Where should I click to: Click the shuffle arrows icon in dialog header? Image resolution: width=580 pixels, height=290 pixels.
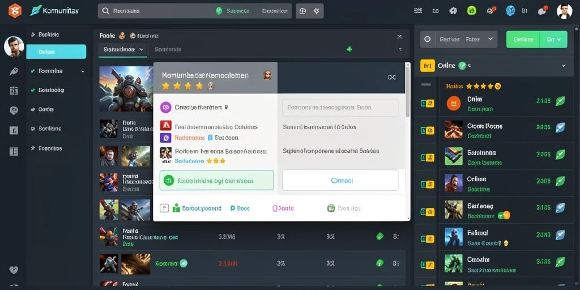click(x=392, y=77)
